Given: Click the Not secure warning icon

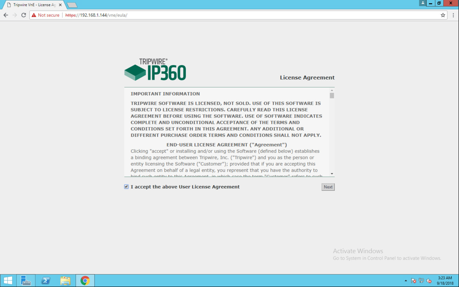Looking at the screenshot, I should tap(34, 15).
